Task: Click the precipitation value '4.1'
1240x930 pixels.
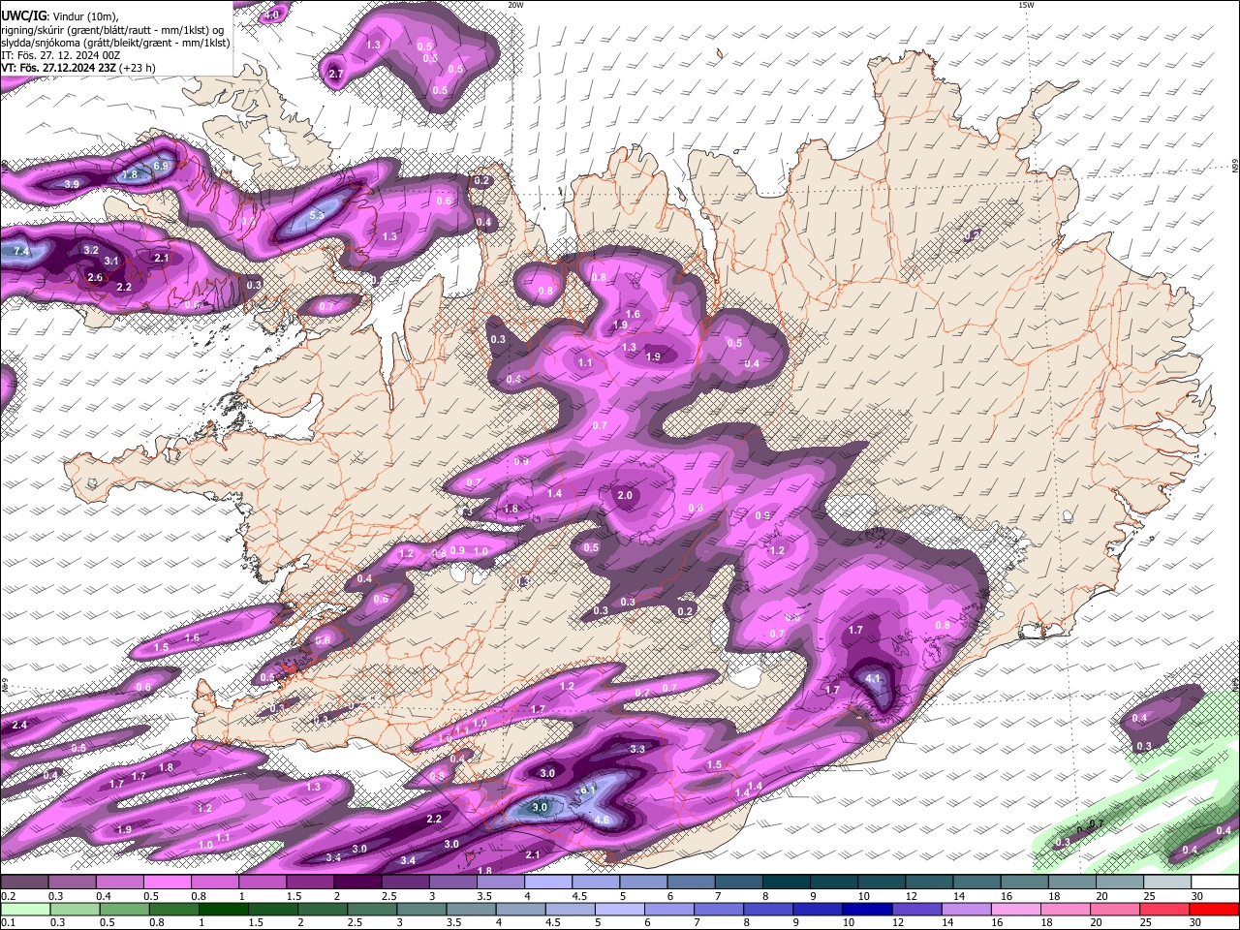Action: [873, 678]
